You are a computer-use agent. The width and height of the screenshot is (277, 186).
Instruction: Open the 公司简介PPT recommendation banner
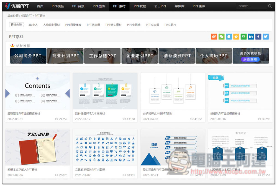[28, 56]
